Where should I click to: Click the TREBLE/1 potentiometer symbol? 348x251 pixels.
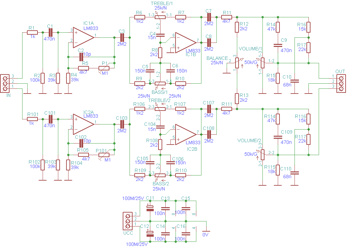click(160, 17)
